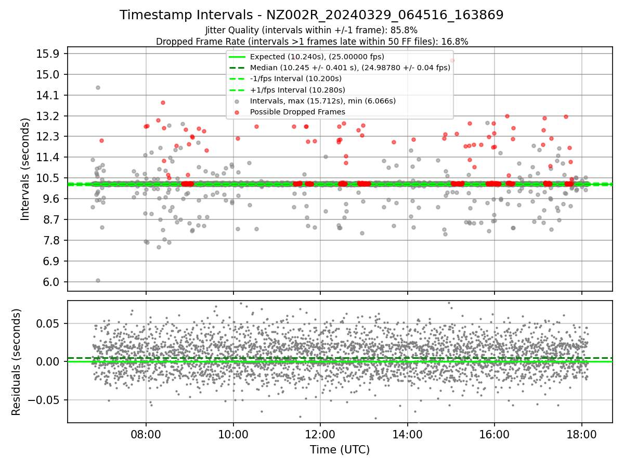Click the legend entry "Median (10.245 +/- 0.401 s)"

pyautogui.click(x=350, y=68)
